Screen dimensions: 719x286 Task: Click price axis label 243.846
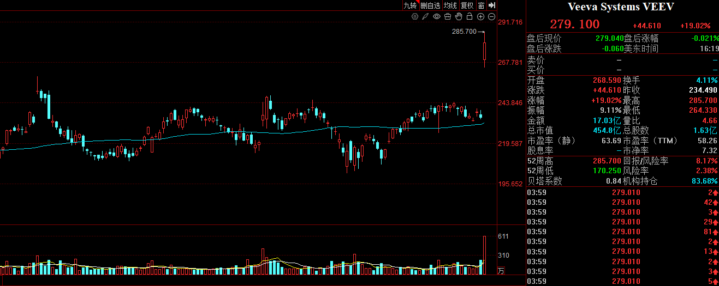point(510,103)
